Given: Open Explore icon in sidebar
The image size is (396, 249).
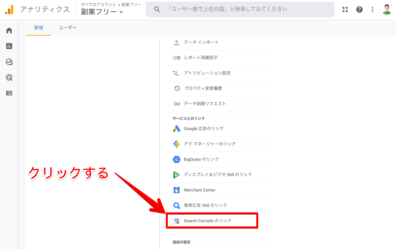Looking at the screenshot, I should coord(9,62).
